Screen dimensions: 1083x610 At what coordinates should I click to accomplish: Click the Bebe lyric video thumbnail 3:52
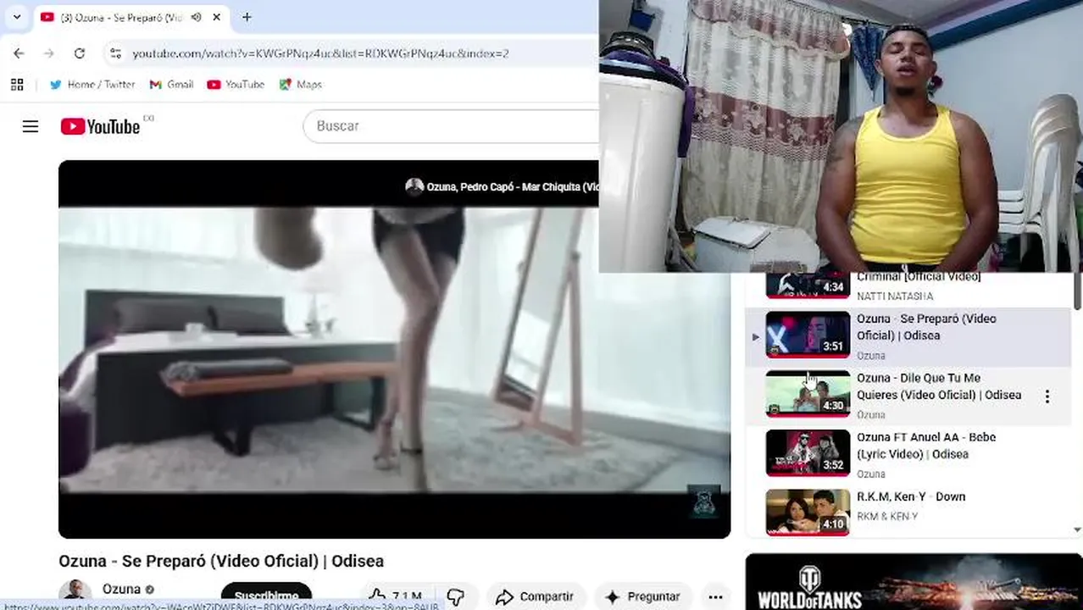(808, 453)
